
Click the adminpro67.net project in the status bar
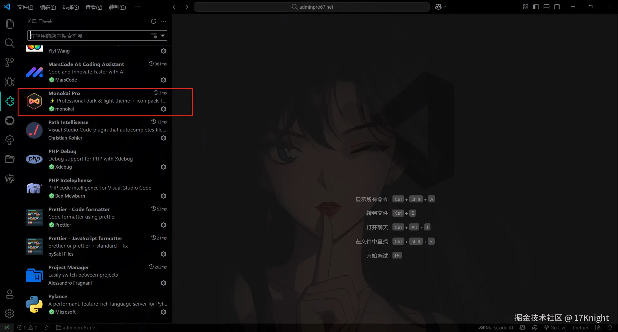[77, 327]
